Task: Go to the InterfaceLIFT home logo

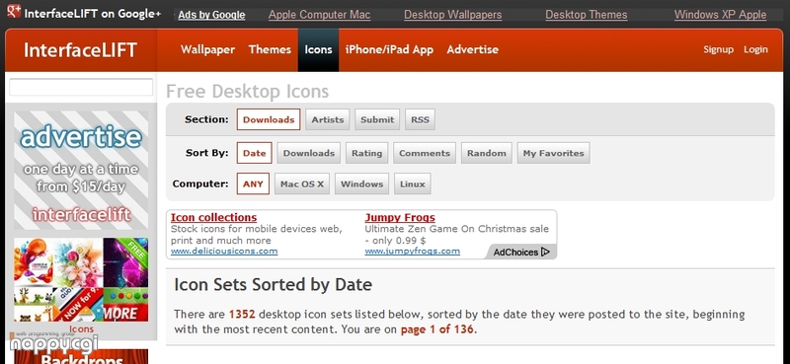Action: pyautogui.click(x=81, y=50)
